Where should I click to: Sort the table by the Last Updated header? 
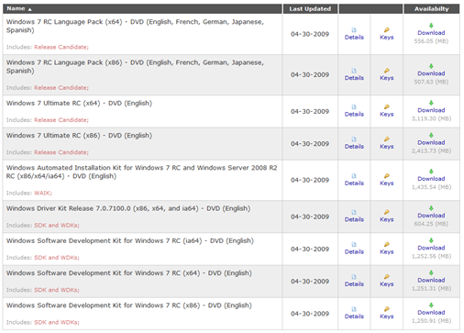(x=310, y=9)
